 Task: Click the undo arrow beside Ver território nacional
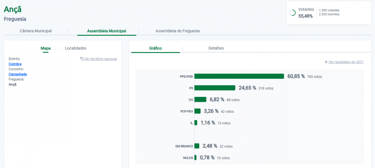point(82,59)
